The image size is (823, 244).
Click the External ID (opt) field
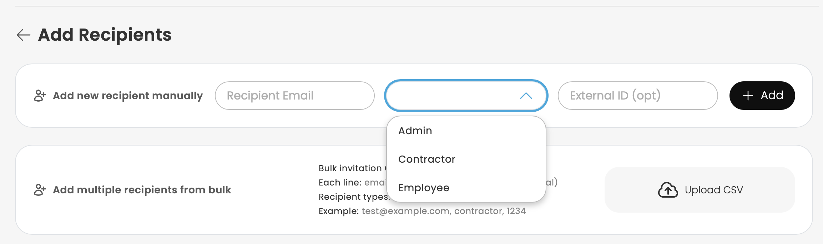coord(637,96)
